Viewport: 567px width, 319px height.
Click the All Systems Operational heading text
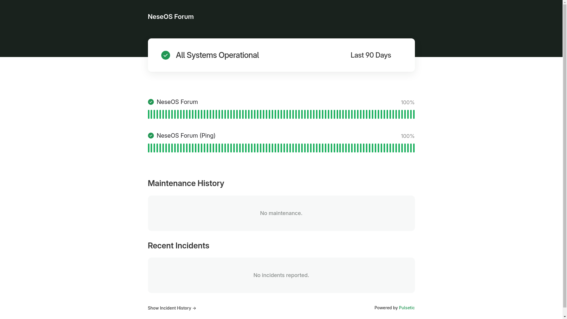click(217, 55)
